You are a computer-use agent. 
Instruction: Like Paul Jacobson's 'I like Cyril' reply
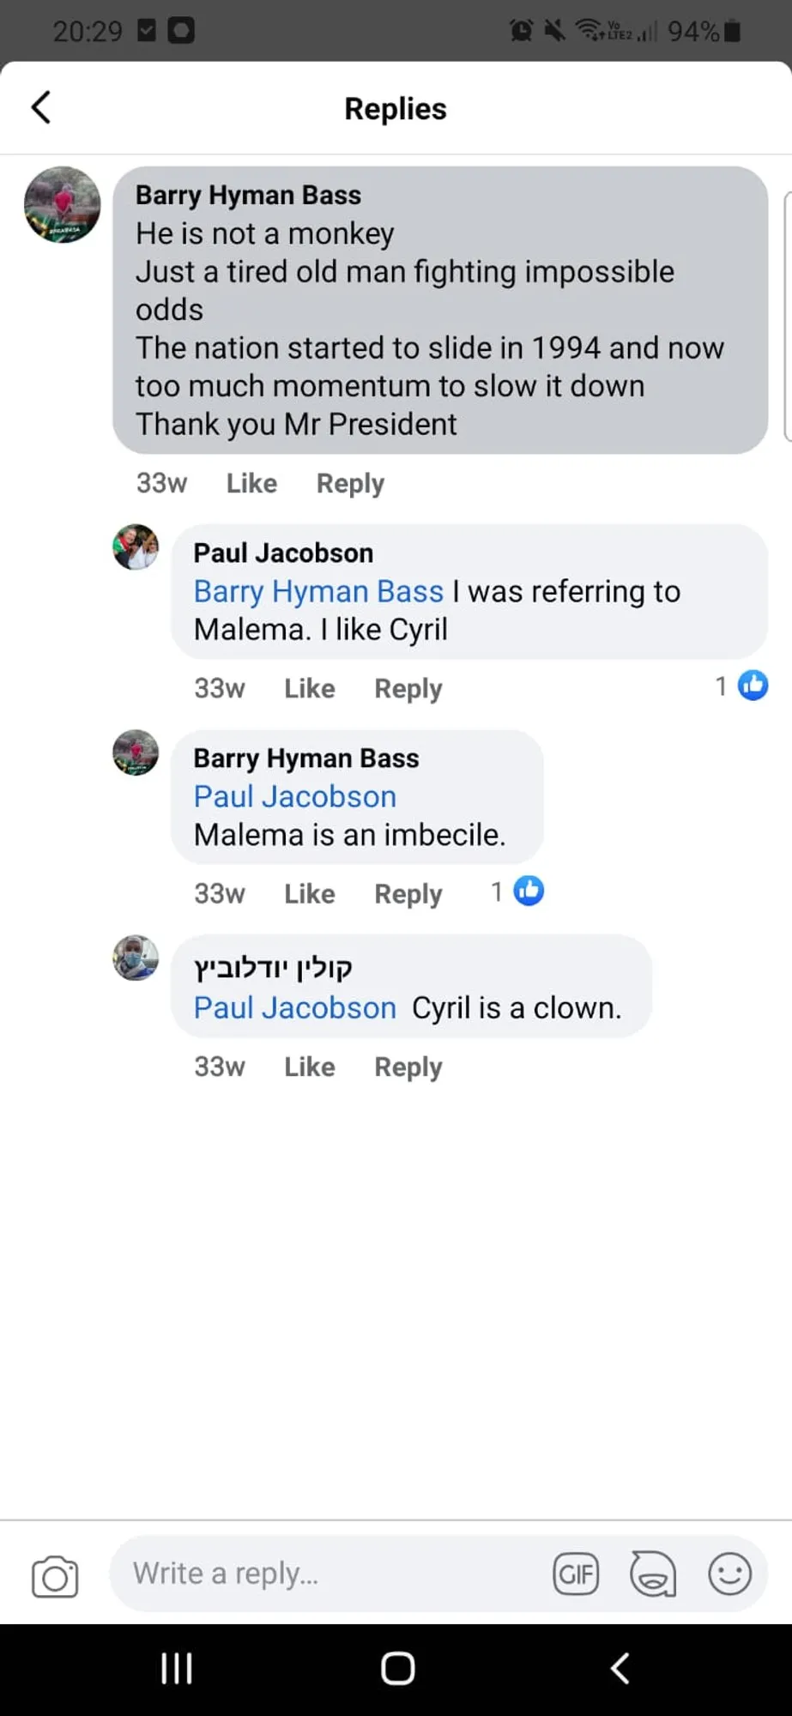(309, 688)
